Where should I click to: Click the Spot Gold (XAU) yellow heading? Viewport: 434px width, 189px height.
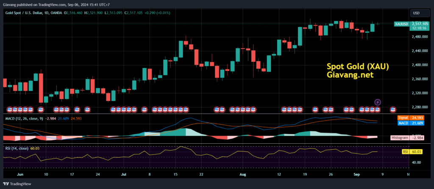point(358,66)
